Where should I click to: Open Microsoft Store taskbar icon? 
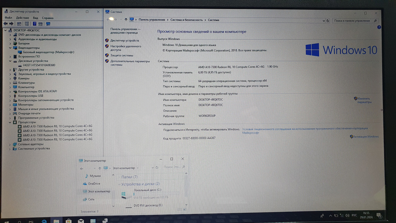coord(69,221)
